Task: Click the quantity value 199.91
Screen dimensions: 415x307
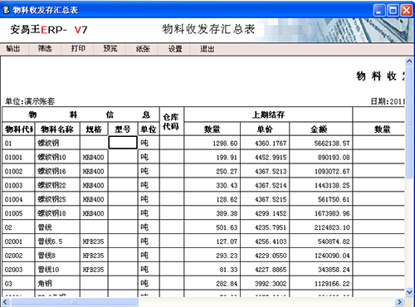Action: pyautogui.click(x=227, y=158)
